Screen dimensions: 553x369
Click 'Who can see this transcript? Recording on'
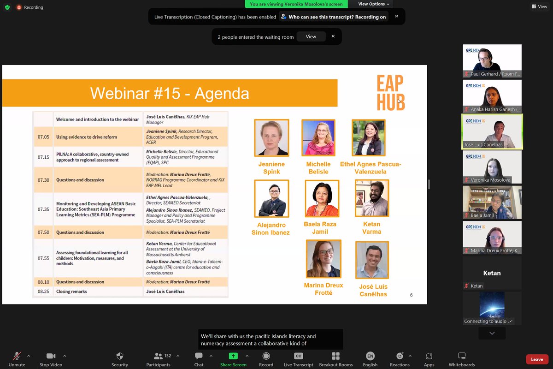333,17
